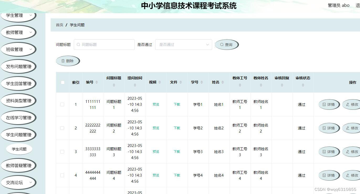
Task: Select the 学生问题 submenu item
Action: tap(19, 149)
